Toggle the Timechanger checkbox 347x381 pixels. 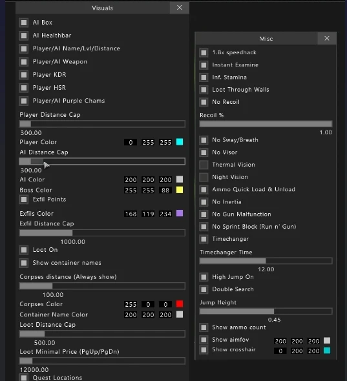204,239
